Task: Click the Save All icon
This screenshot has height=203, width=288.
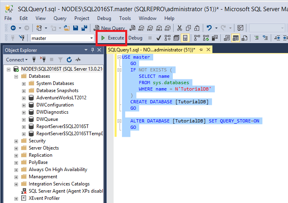Action: [x=84, y=28]
